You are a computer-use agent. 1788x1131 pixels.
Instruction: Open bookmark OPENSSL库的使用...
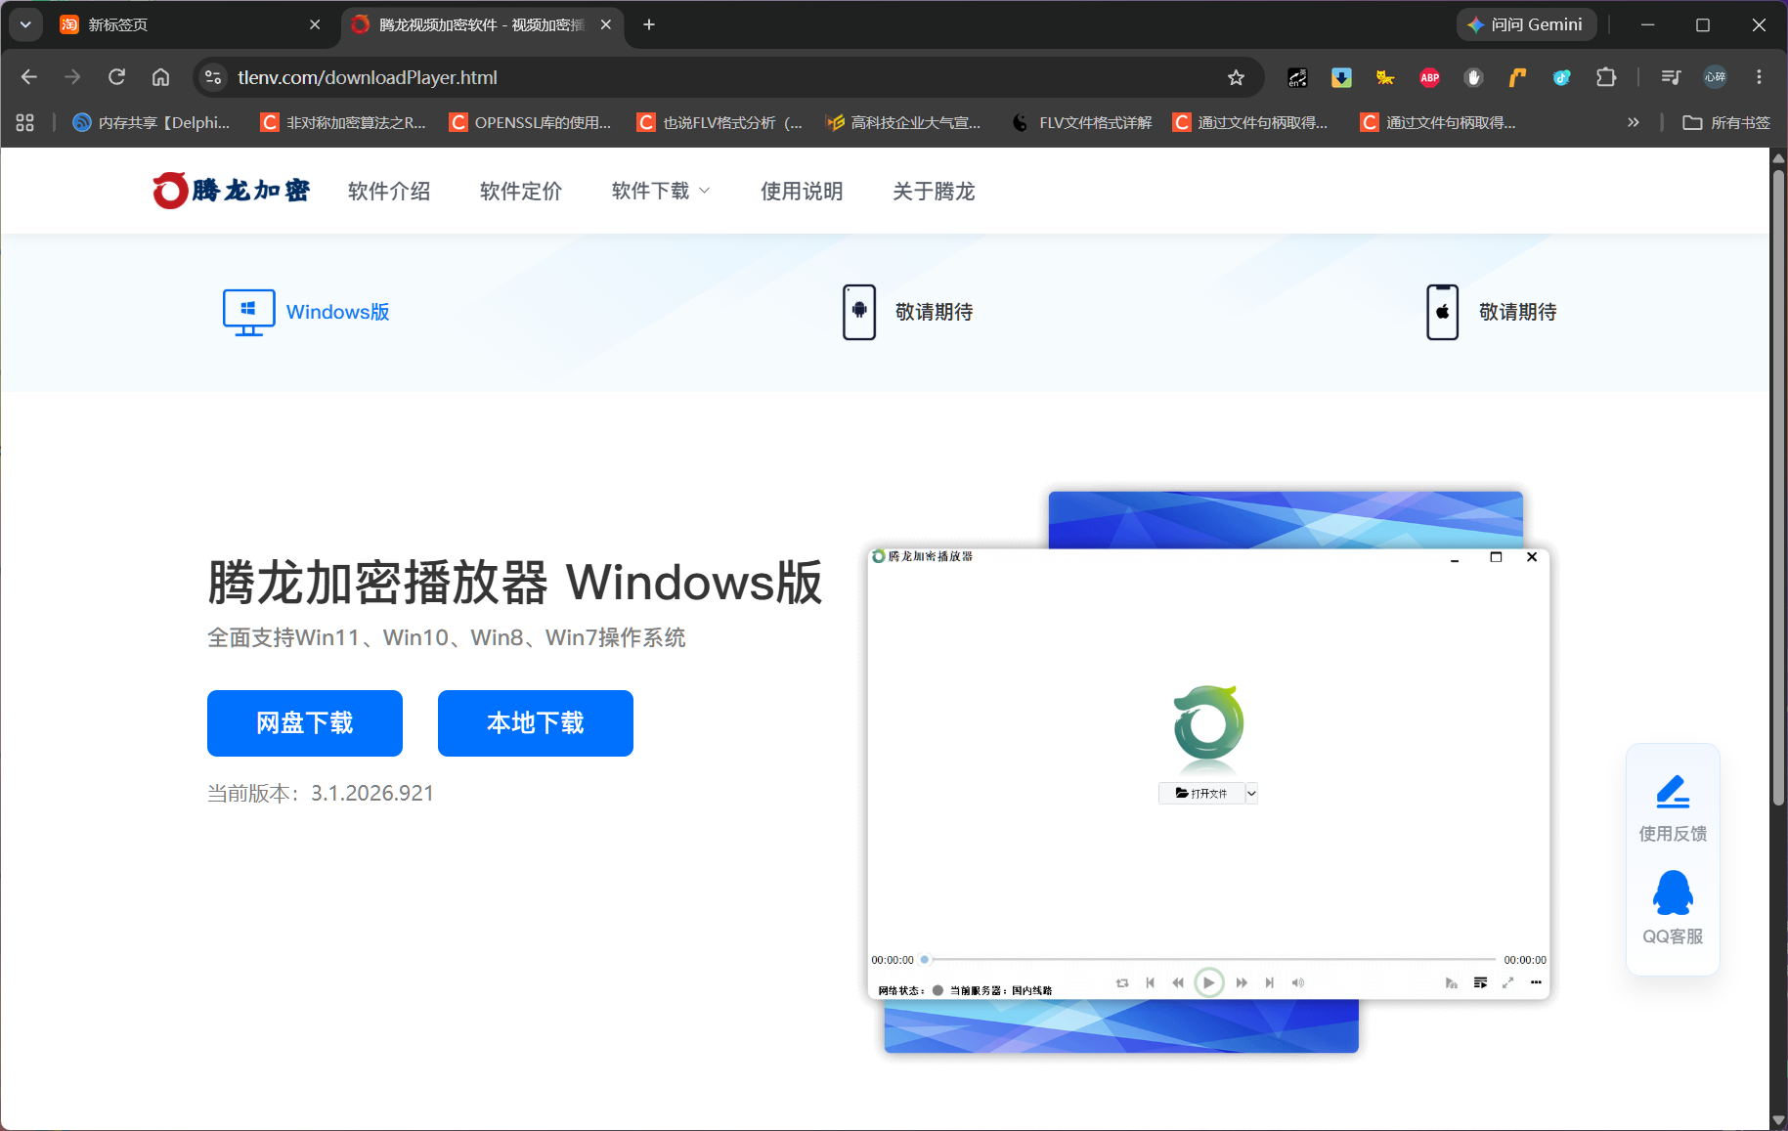point(530,122)
